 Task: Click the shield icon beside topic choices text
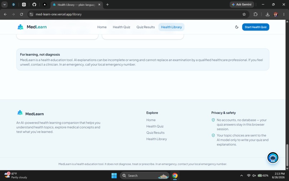click(x=213, y=135)
